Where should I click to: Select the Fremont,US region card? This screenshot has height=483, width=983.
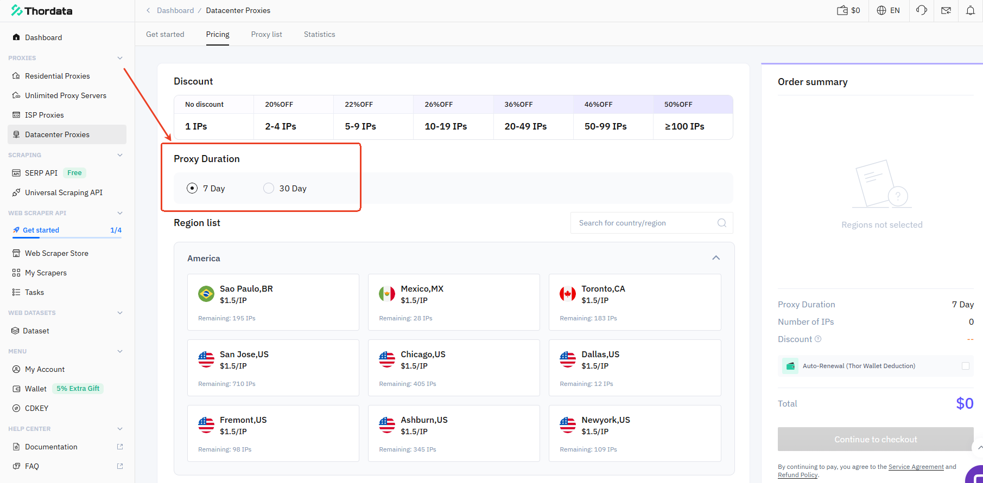pos(273,433)
